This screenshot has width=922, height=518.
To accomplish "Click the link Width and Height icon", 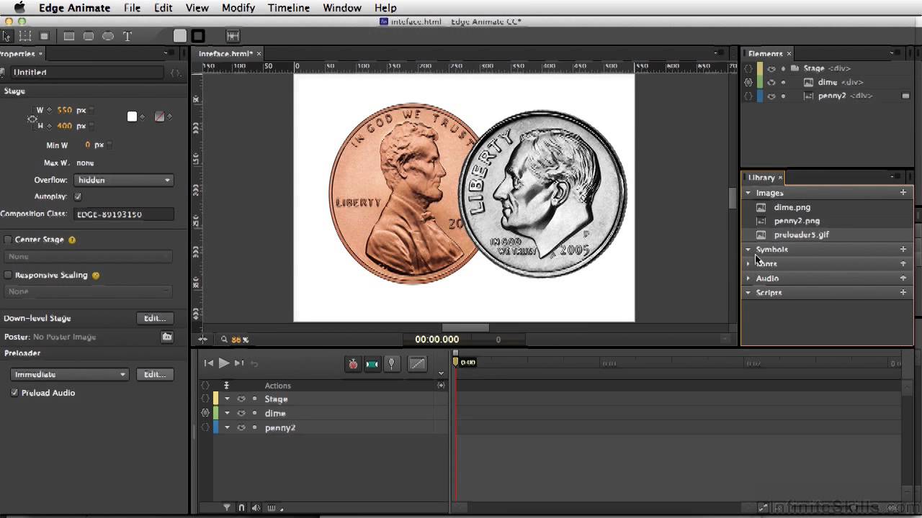I will coord(32,119).
